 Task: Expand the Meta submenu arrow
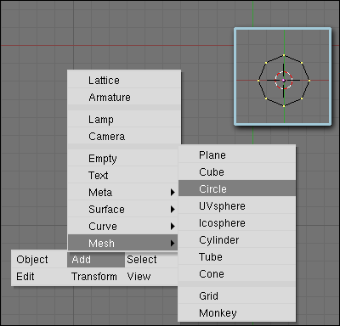(x=173, y=193)
